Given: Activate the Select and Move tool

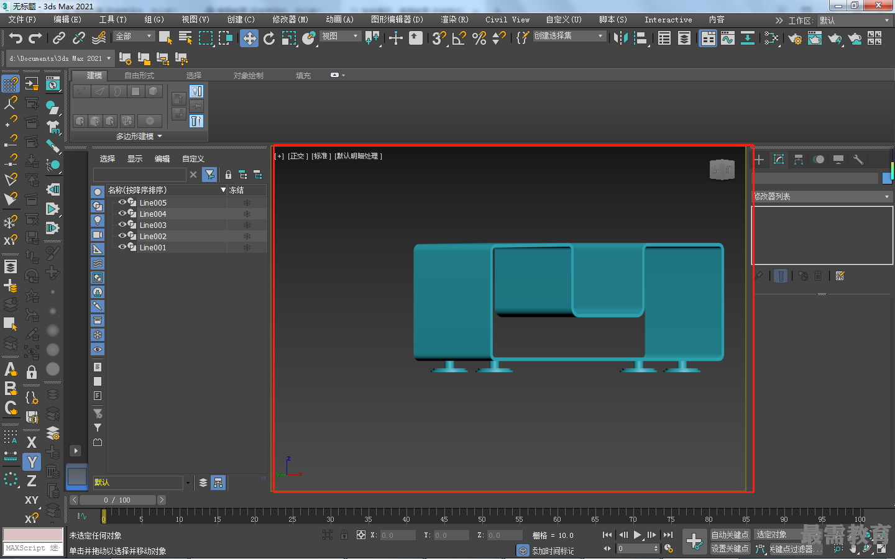Looking at the screenshot, I should [x=249, y=39].
